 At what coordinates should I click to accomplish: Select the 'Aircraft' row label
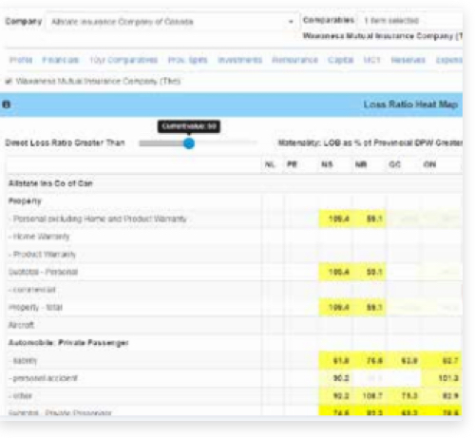pyautogui.click(x=21, y=325)
